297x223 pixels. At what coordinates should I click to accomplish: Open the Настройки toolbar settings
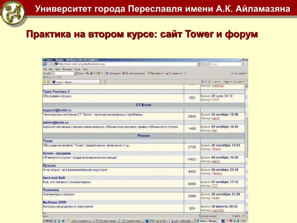point(239,73)
